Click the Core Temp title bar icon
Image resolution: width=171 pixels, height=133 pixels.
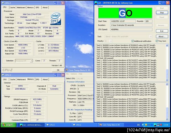67,70
